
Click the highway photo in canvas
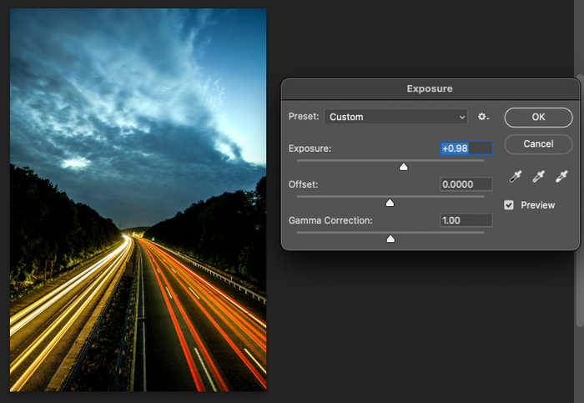coord(138,200)
